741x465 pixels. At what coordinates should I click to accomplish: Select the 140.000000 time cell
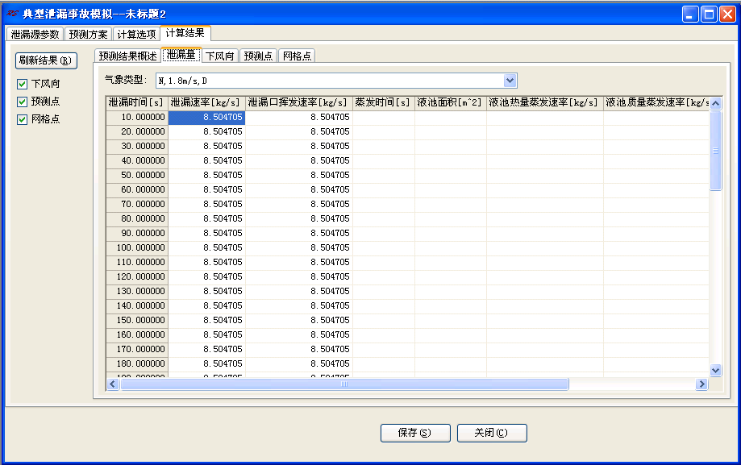pos(137,305)
